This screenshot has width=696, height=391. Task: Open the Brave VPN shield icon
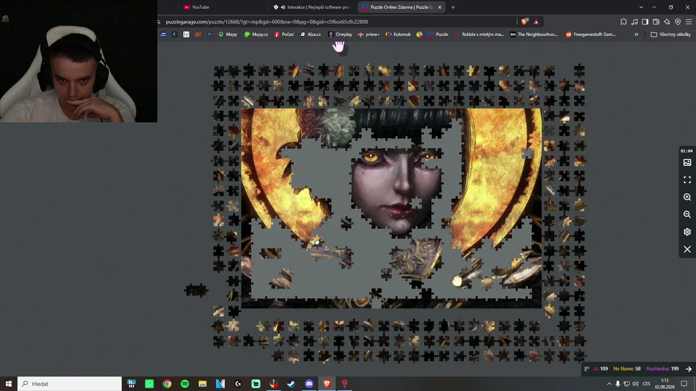click(x=678, y=22)
